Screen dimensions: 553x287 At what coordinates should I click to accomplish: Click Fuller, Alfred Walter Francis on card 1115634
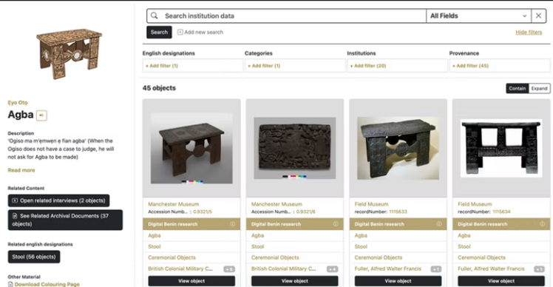click(x=492, y=269)
